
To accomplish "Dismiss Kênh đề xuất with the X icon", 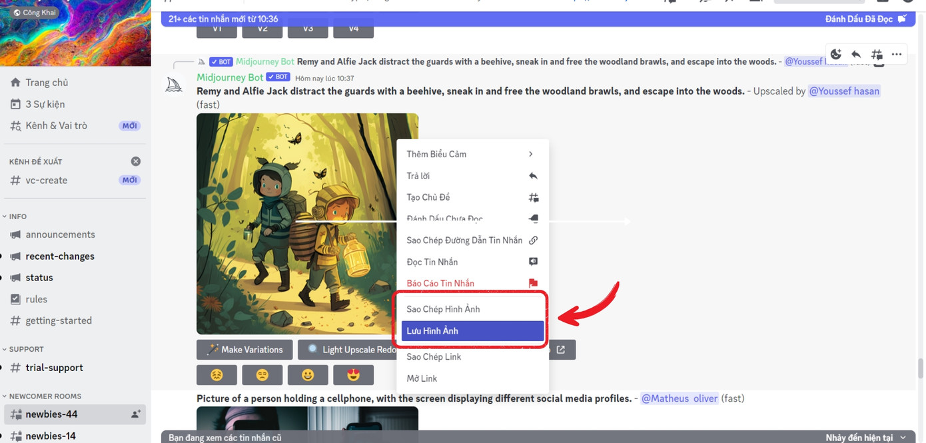I will pos(136,161).
